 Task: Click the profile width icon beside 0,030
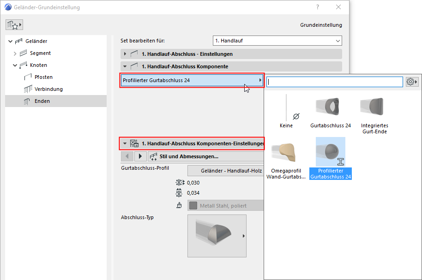point(180,183)
